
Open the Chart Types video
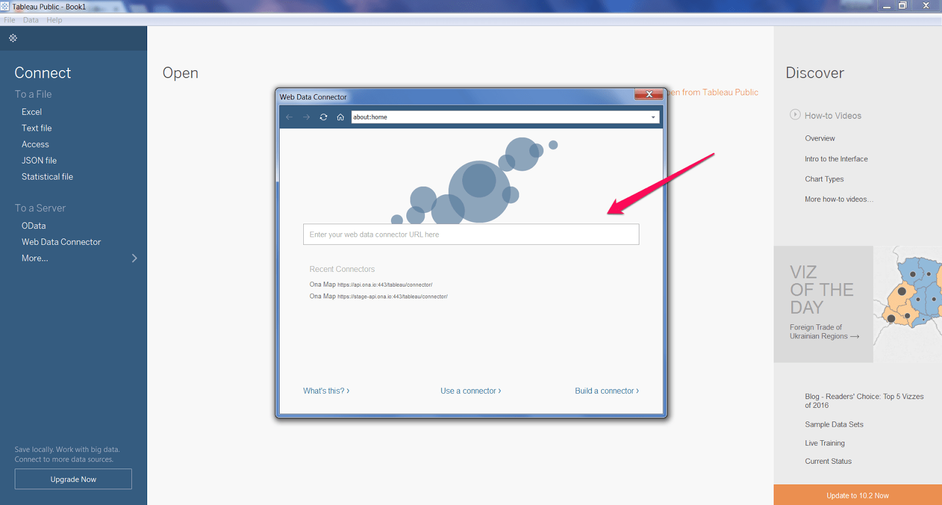click(x=824, y=179)
